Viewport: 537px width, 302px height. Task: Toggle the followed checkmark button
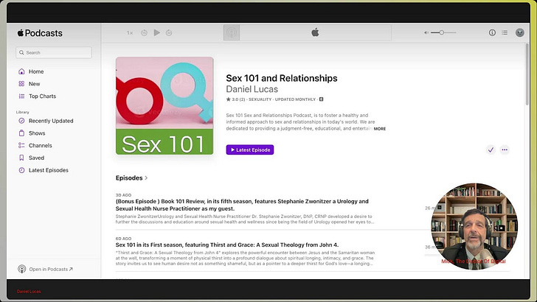(491, 150)
